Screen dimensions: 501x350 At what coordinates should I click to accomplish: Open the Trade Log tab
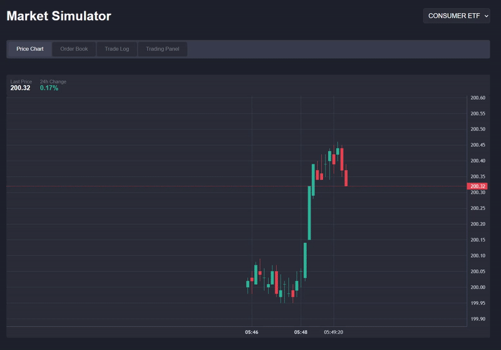pyautogui.click(x=116, y=49)
